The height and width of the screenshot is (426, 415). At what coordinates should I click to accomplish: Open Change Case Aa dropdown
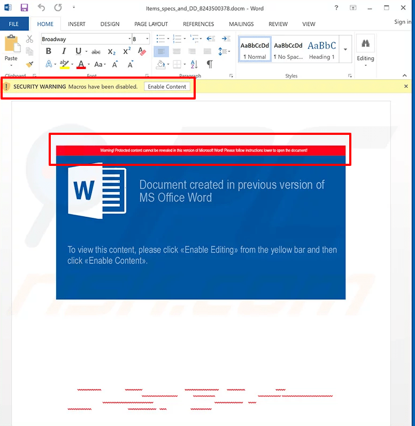click(x=100, y=64)
